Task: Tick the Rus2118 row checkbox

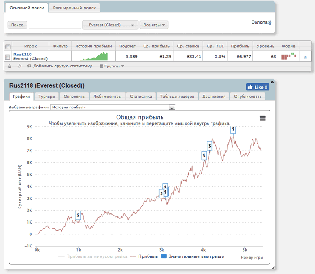Action: [8, 57]
